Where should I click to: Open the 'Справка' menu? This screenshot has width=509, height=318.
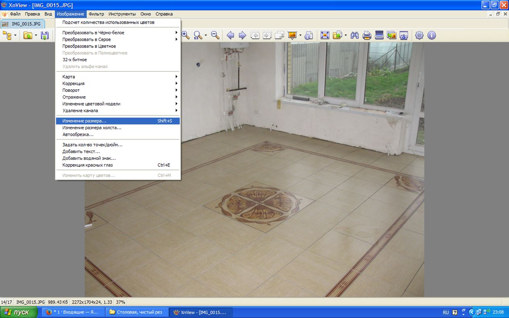(164, 14)
